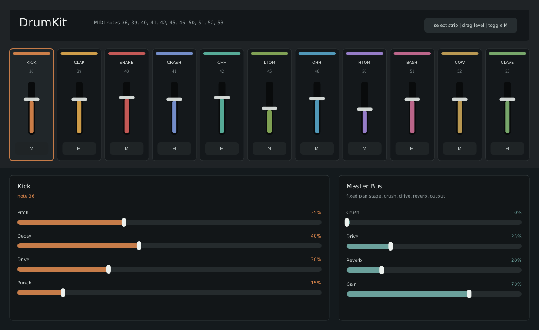Mute the BASH strip
This screenshot has width=539, height=330.
pos(412,148)
